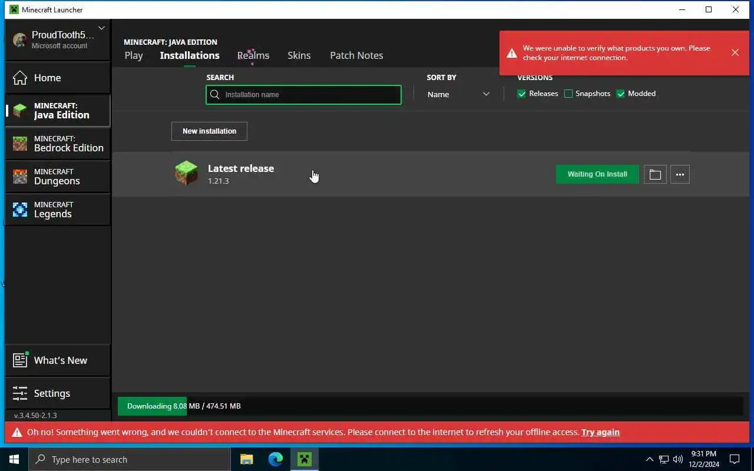Toggle the Modded versions checkbox
754x471 pixels.
(620, 94)
